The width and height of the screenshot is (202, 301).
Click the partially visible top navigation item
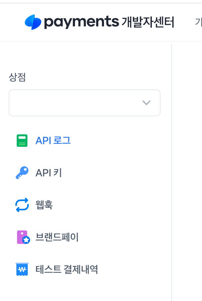tap(198, 22)
